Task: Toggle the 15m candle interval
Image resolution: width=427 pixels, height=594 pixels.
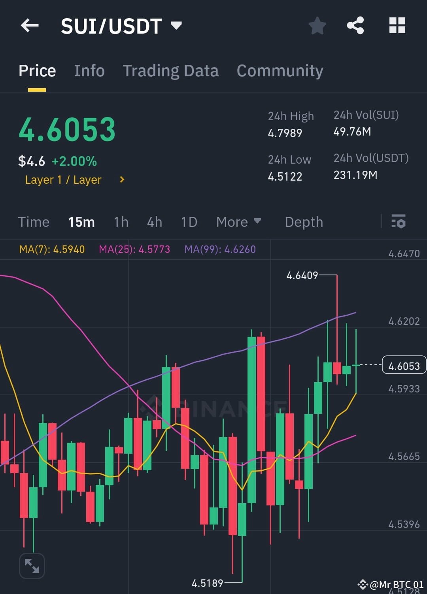Action: coord(81,222)
